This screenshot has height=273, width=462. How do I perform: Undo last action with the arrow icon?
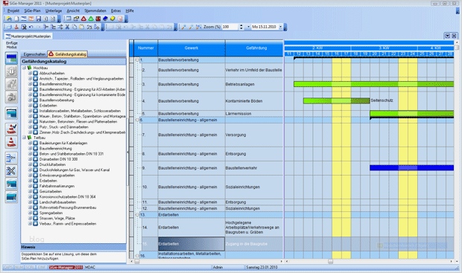(x=31, y=27)
